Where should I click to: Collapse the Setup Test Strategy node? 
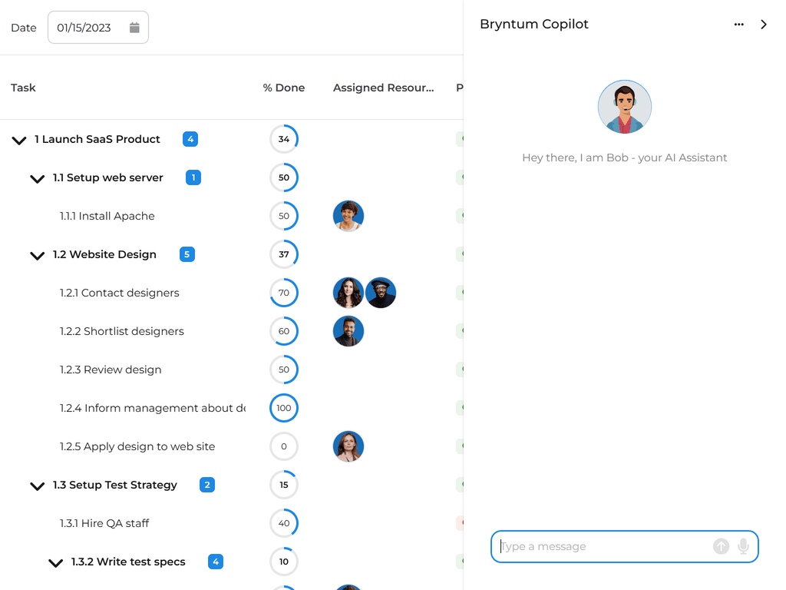[37, 486]
